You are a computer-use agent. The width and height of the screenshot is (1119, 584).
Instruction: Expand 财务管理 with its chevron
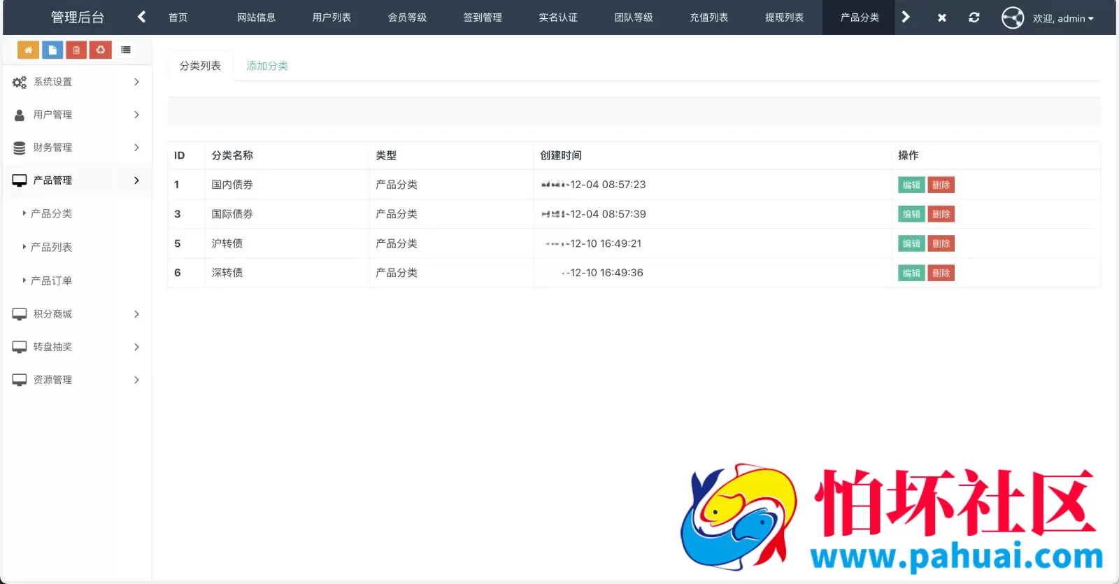click(x=136, y=148)
